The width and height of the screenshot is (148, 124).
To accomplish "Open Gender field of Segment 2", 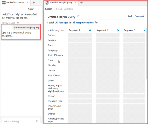I will tap(108, 70).
